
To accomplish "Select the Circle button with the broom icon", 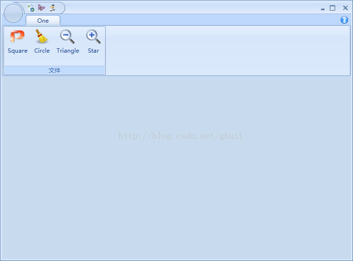I will point(42,42).
